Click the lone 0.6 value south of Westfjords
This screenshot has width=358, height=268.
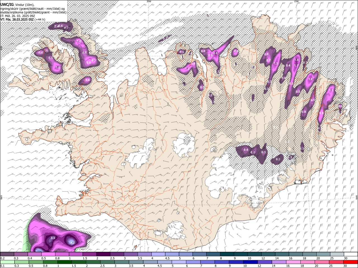88,80
